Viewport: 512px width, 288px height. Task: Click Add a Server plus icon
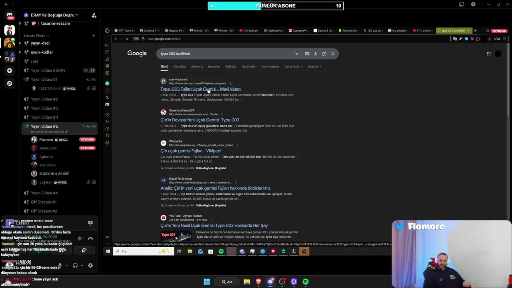[10, 70]
